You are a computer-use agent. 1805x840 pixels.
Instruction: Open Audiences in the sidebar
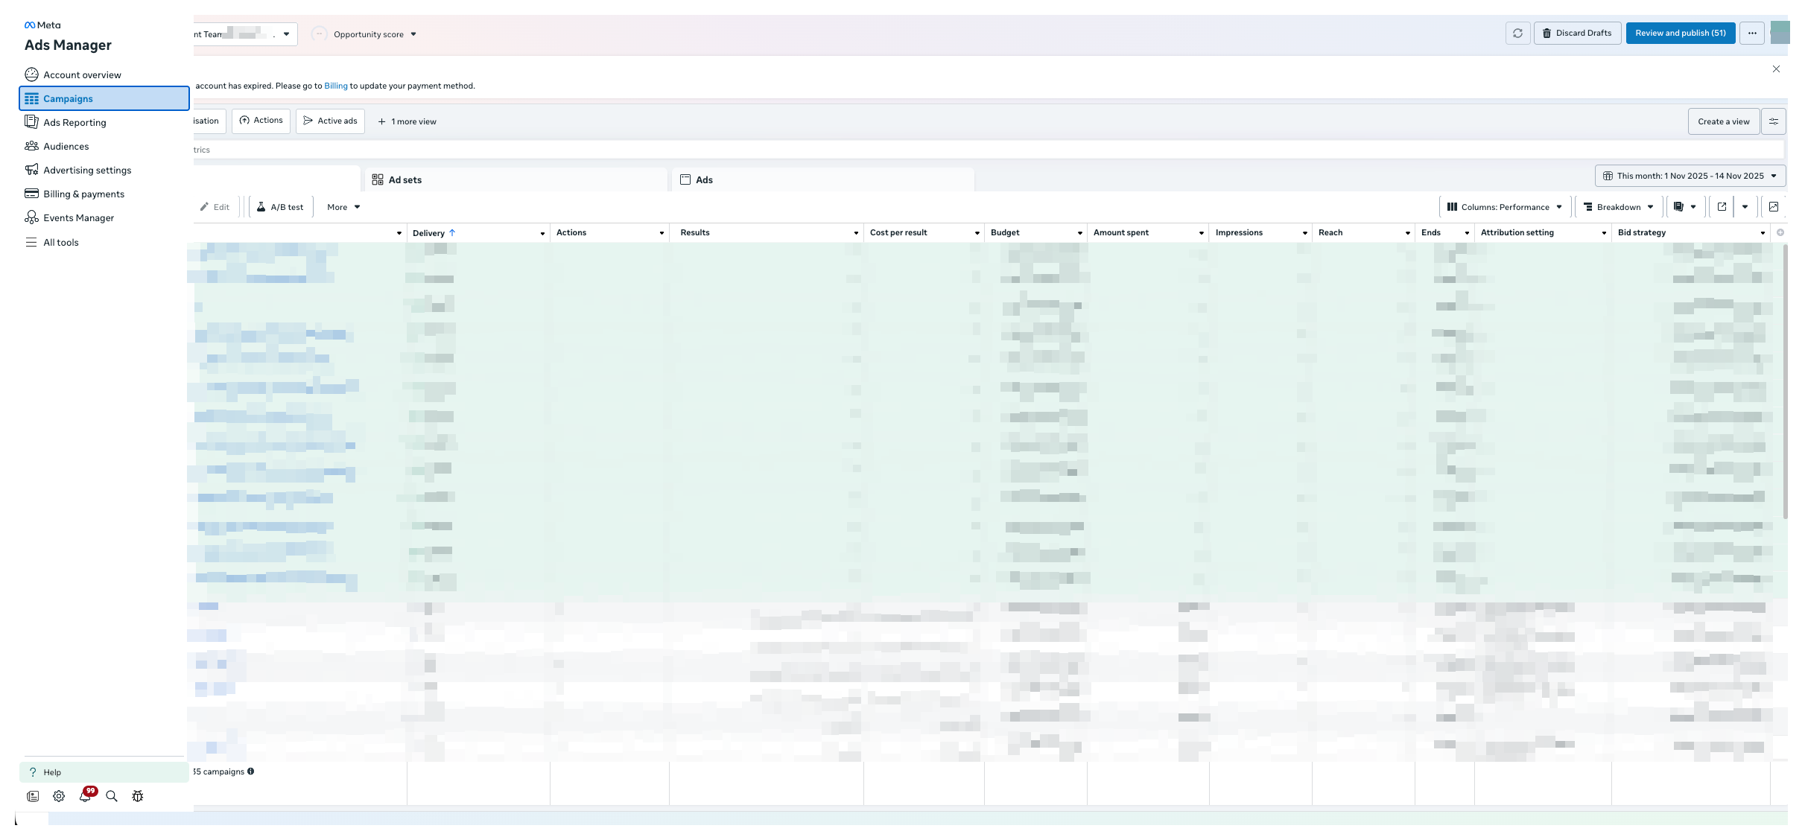(x=66, y=147)
